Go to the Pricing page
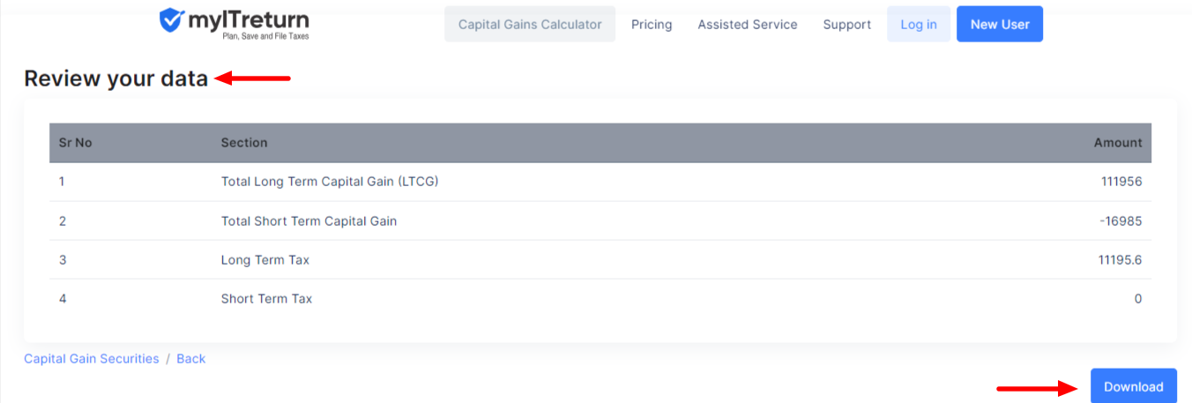1192x403 pixels. coord(652,25)
